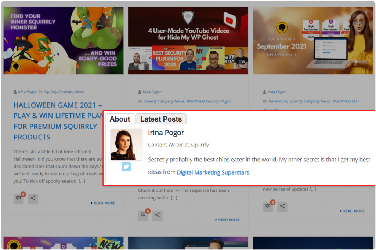Viewport: 376px width, 250px height.
Task: Click the Twitter icon below the author photo
Action: coord(126,167)
